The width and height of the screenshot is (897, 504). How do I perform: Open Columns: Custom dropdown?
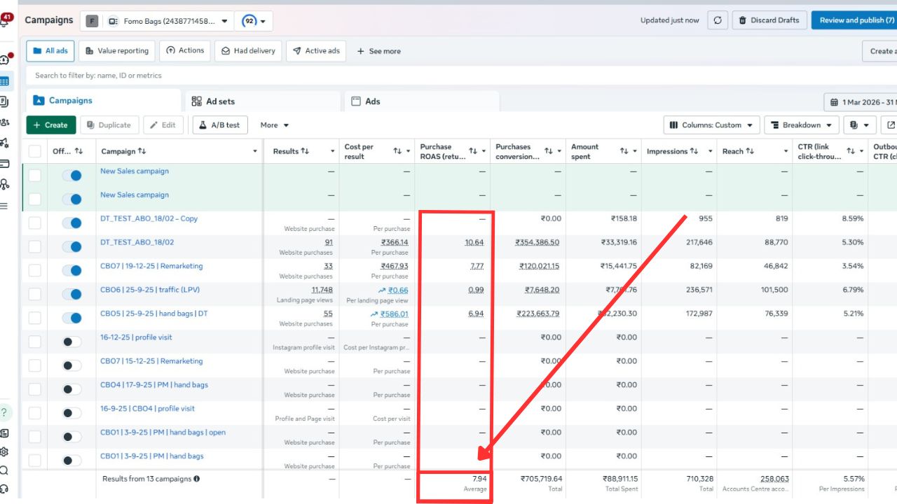[711, 125]
